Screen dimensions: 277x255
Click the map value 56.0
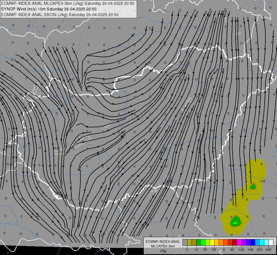point(8,146)
